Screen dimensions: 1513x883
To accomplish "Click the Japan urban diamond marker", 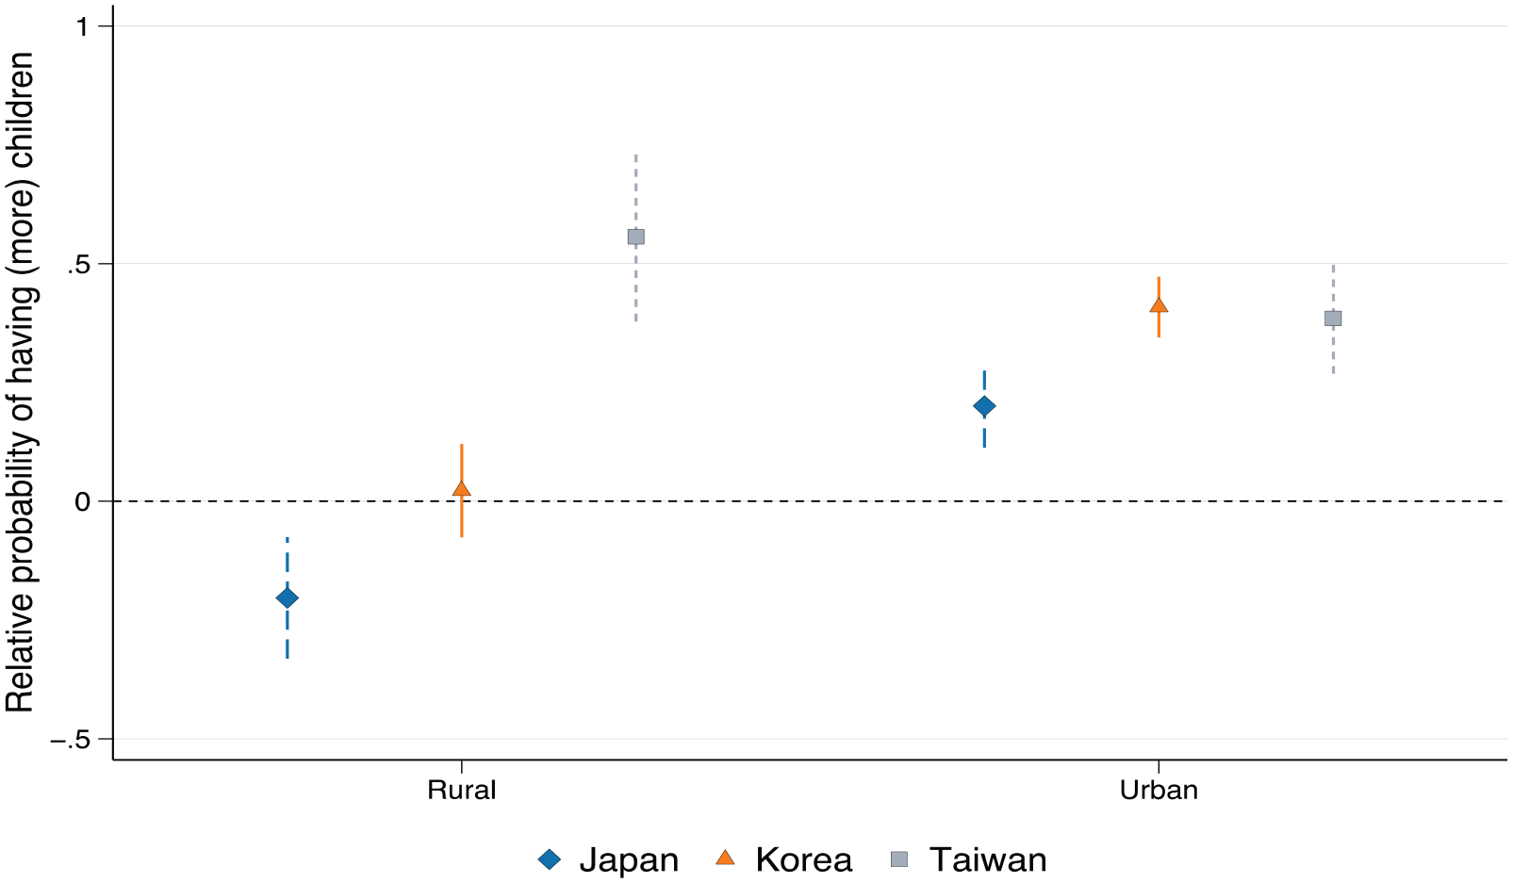I will (984, 406).
